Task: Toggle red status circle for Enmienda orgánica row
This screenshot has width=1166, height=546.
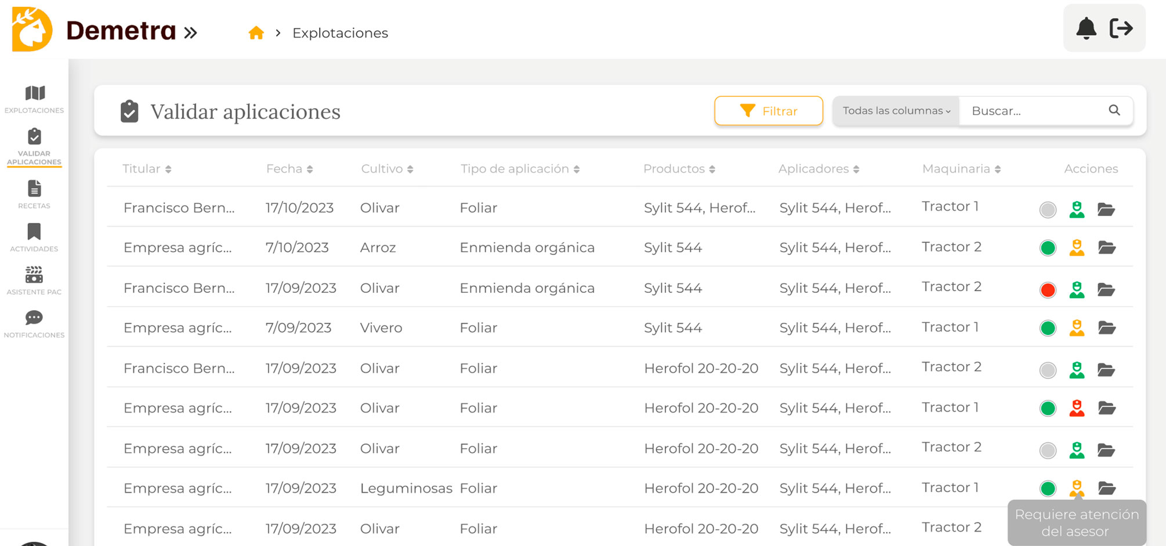Action: tap(1048, 290)
